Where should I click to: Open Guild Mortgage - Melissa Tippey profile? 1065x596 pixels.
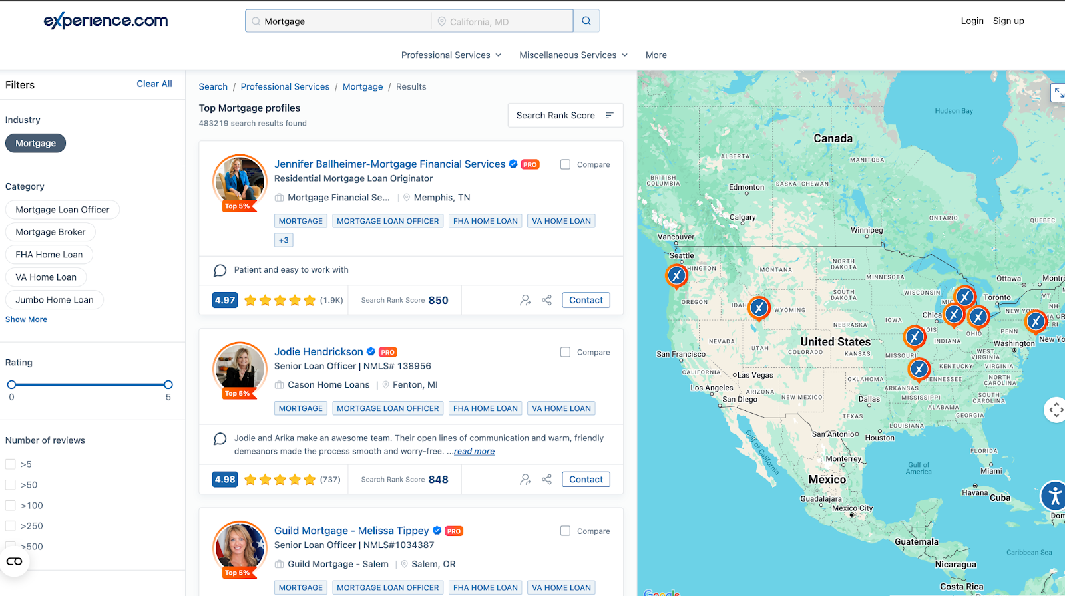point(351,531)
